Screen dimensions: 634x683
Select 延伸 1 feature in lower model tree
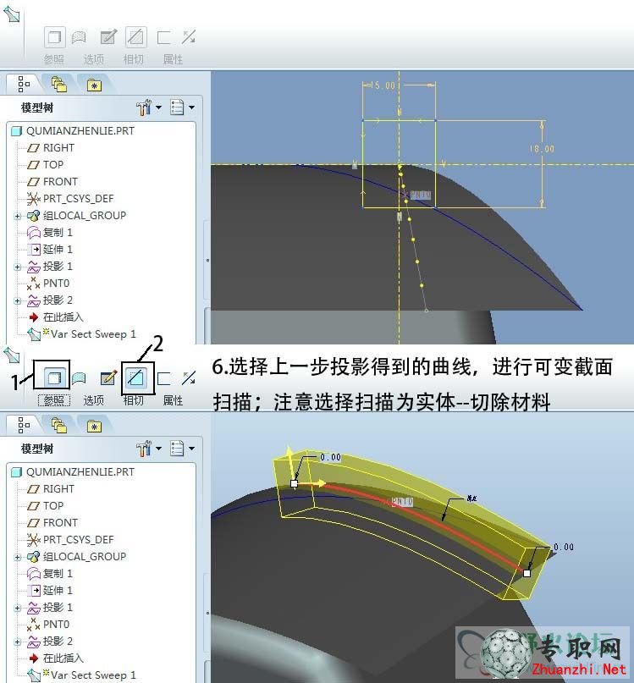[50, 591]
